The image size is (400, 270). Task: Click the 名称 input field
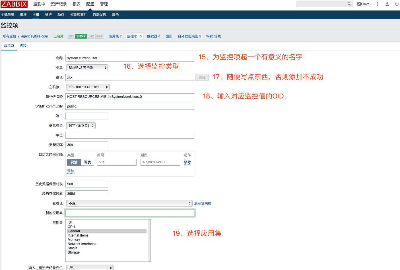(x=130, y=58)
